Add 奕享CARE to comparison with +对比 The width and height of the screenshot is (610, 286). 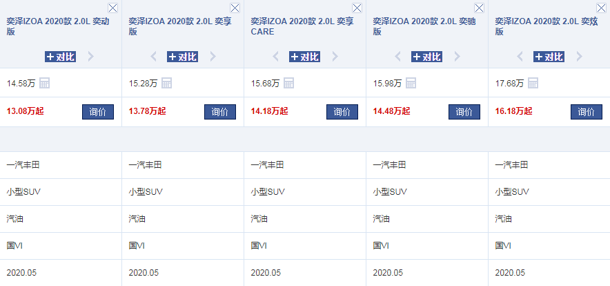click(x=304, y=57)
